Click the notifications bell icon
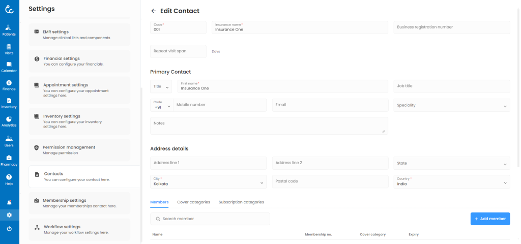Viewport: 521px width, 244px height. point(9,202)
